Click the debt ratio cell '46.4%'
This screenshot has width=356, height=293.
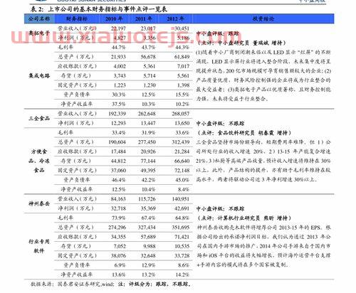(118, 180)
